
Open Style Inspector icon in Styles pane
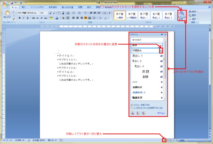click(x=138, y=113)
